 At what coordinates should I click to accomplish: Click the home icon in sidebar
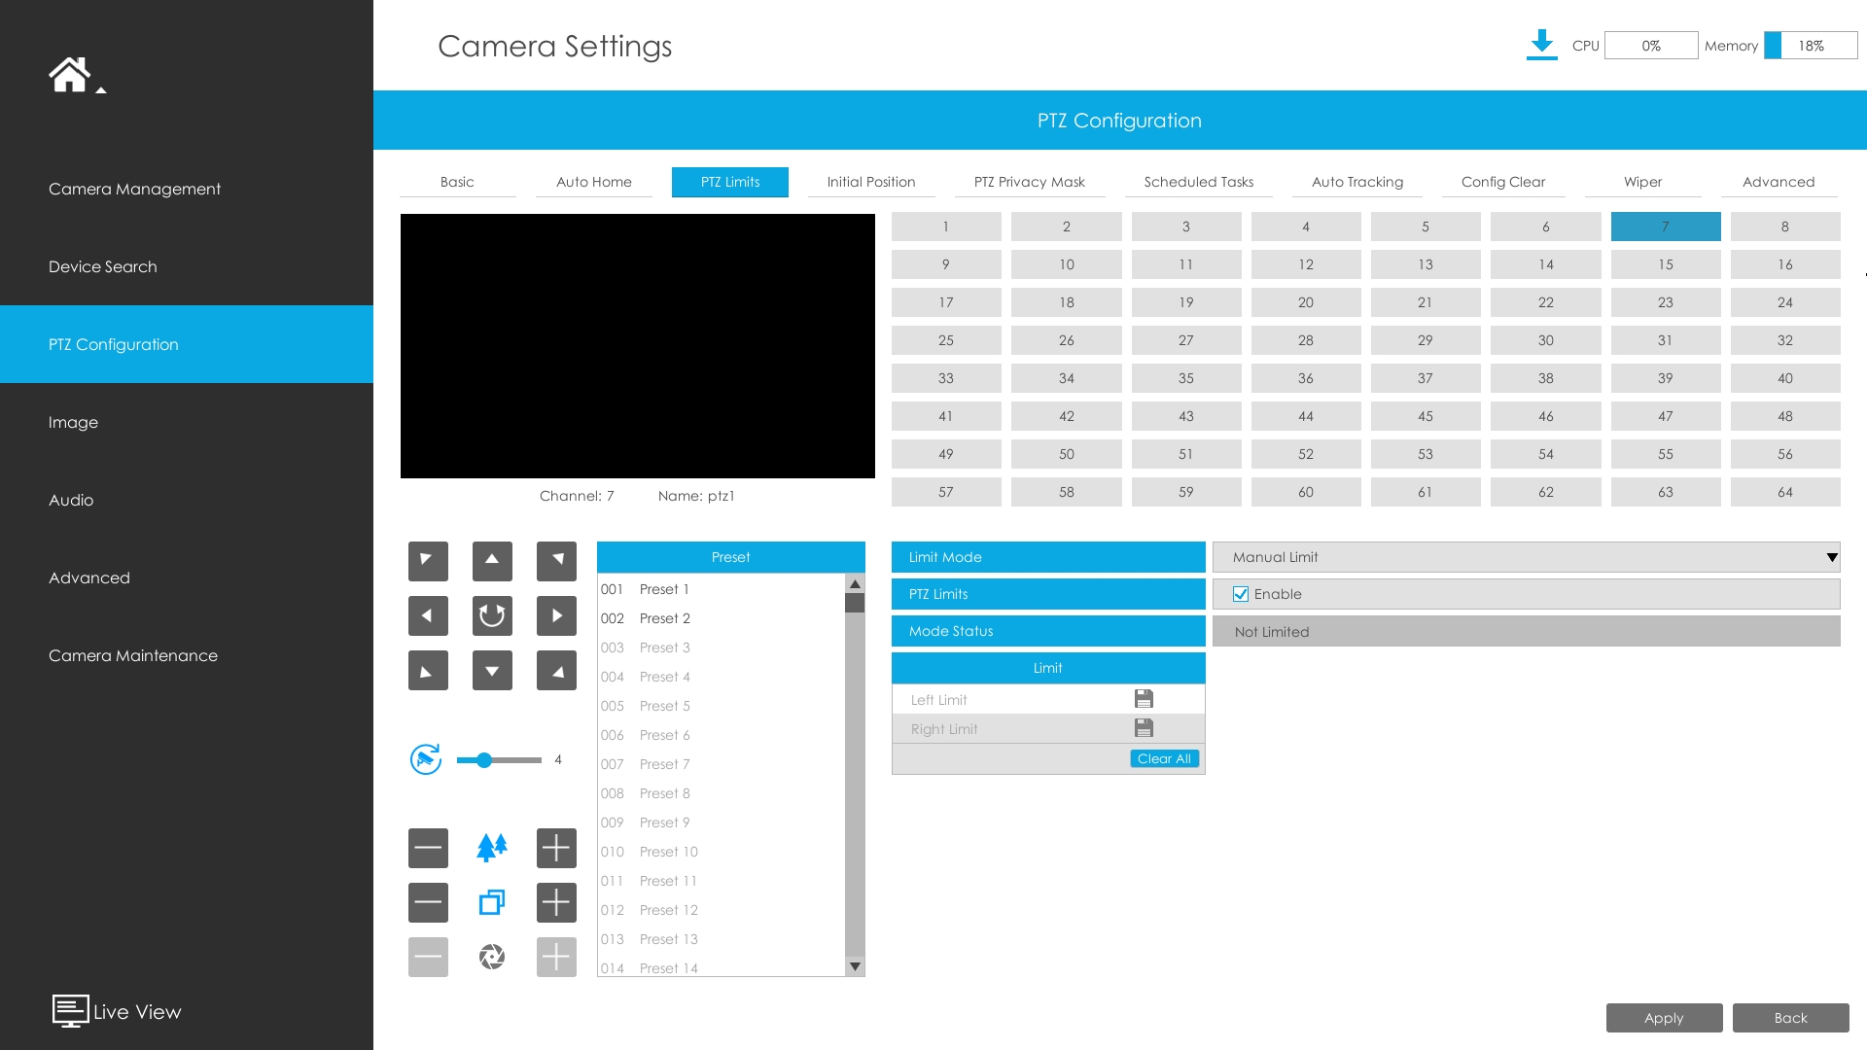pyautogui.click(x=69, y=74)
